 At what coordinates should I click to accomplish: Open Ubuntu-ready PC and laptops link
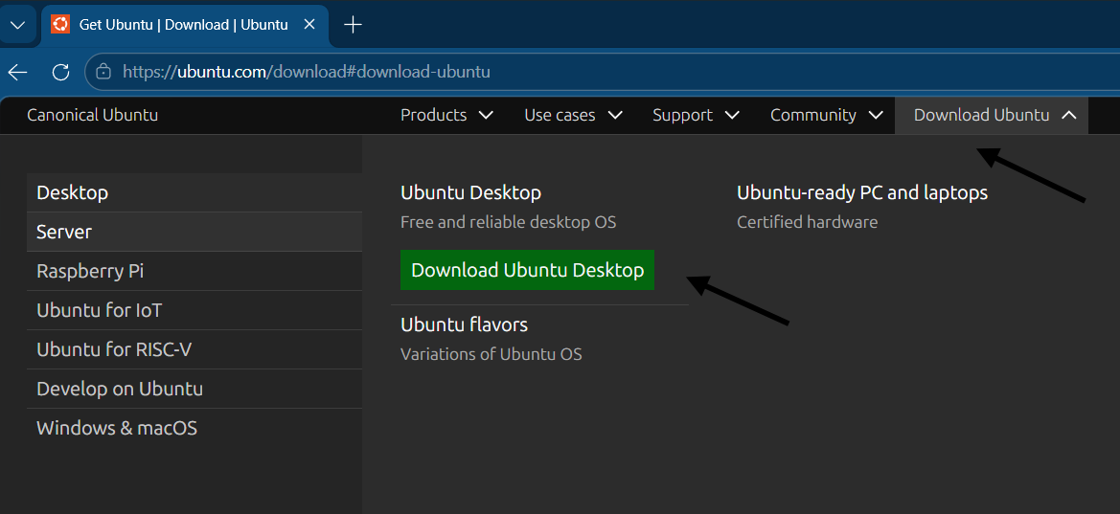click(861, 192)
